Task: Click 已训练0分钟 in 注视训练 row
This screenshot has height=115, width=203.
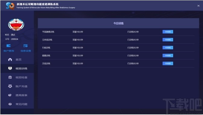Action: pyautogui.click(x=133, y=63)
